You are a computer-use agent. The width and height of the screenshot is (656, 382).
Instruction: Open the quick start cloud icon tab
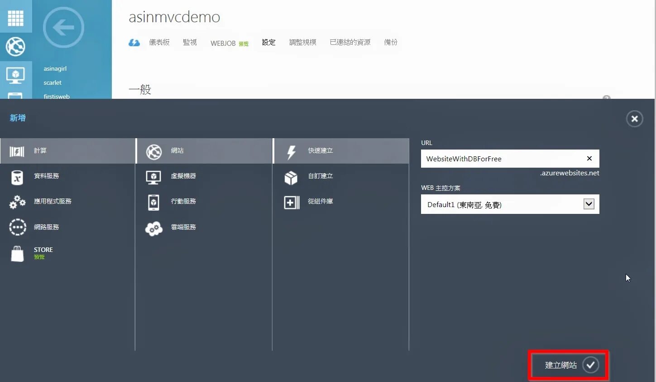[x=134, y=43]
